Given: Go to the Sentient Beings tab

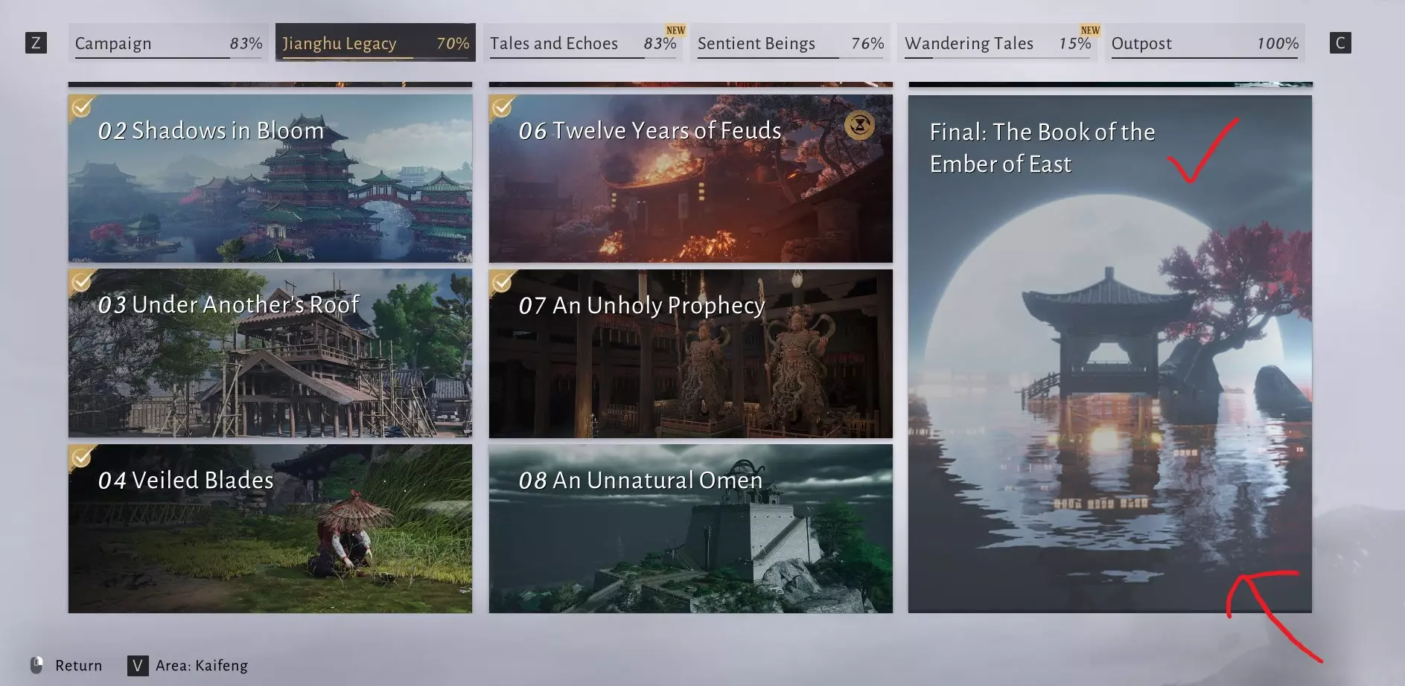Looking at the screenshot, I should click(790, 42).
